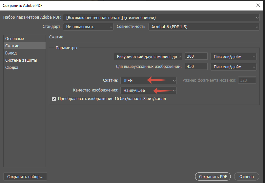Toggle Преобразовать изображение 16 бит/канал checkbox
This screenshot has width=265, height=183.
coord(54,99)
